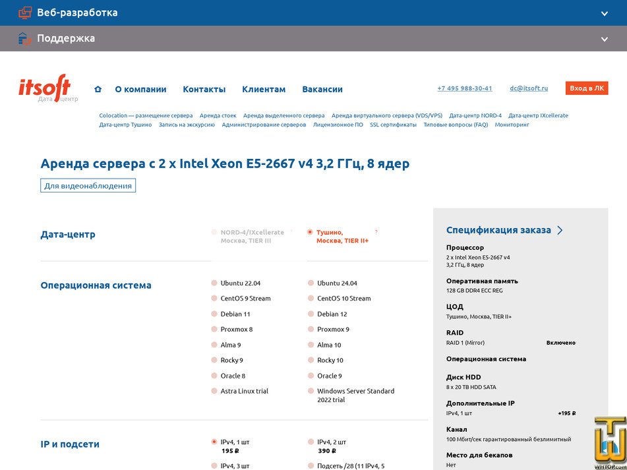Click RAID 1 (Mirror) specification text
Viewport: 627px width, 470px height.
point(465,343)
